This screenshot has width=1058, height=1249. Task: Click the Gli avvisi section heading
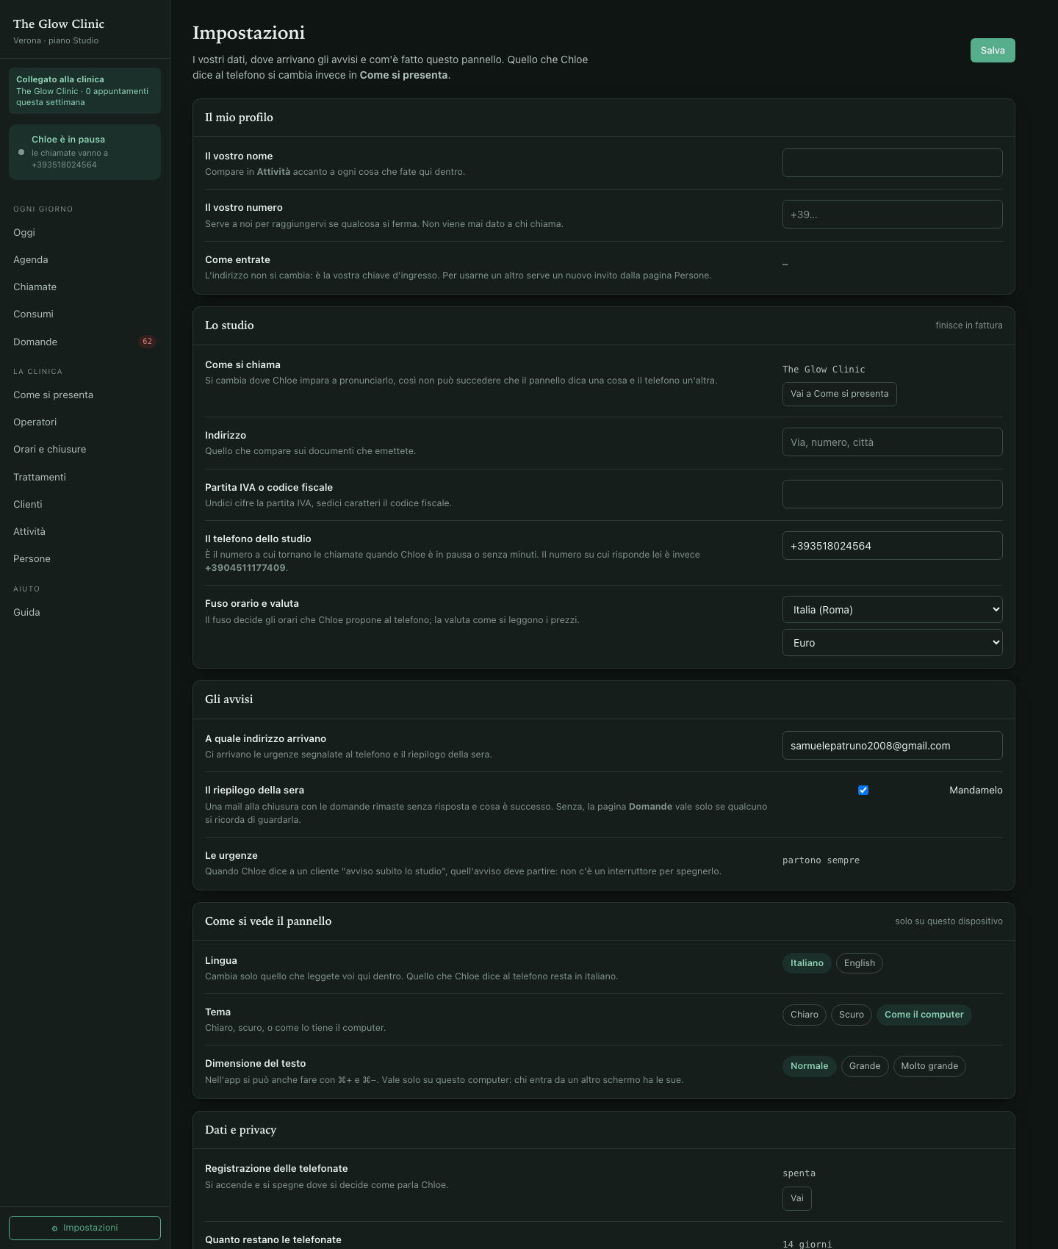228,699
